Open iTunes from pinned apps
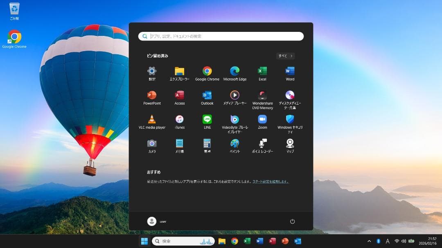 [180, 122]
